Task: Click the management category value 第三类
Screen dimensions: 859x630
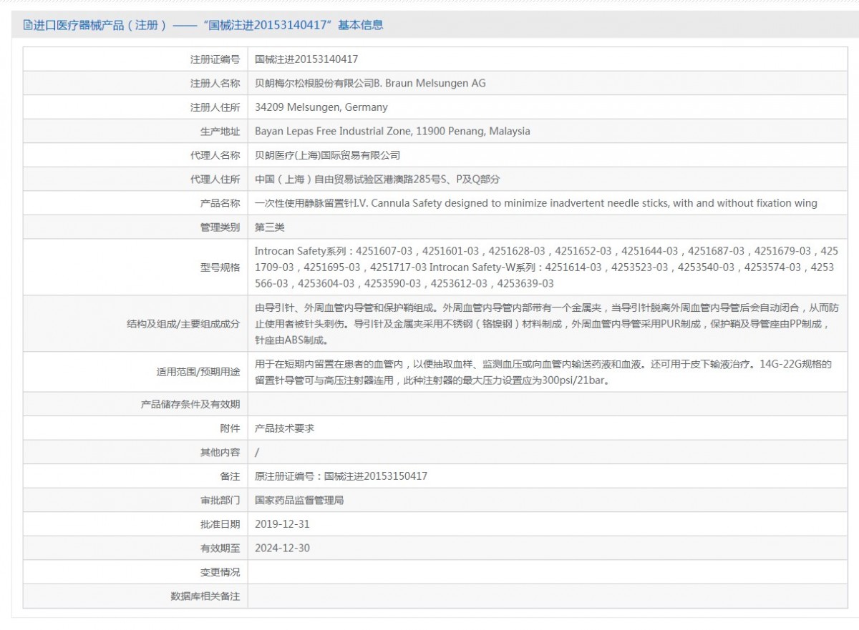Action: 270,227
